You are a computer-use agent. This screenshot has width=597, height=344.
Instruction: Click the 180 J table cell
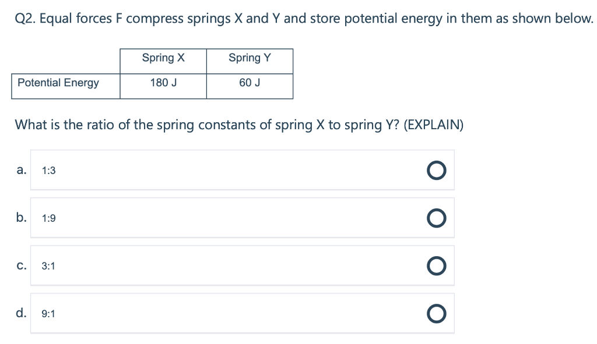point(163,83)
